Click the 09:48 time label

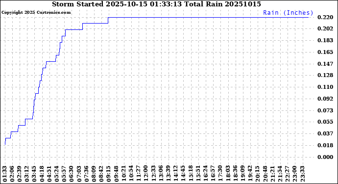pos(117,174)
